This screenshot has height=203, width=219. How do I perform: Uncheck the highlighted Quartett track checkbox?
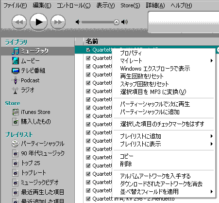coord(88,50)
